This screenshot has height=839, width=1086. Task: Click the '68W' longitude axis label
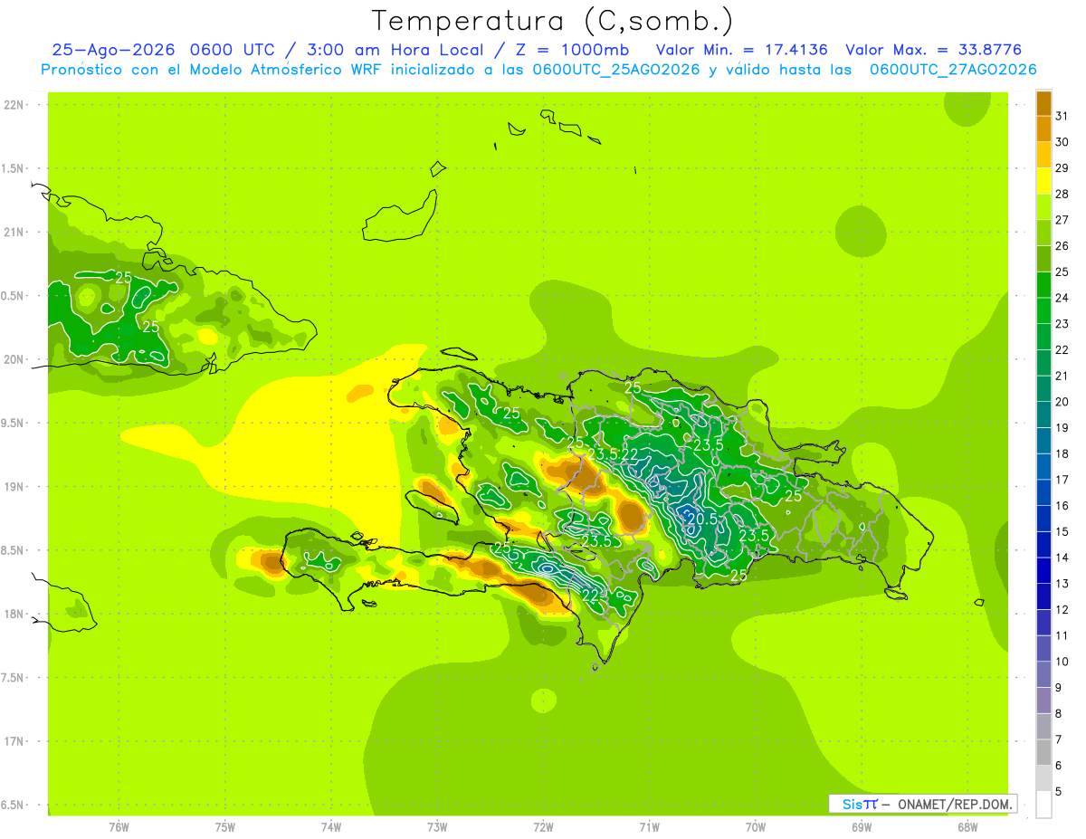967,827
